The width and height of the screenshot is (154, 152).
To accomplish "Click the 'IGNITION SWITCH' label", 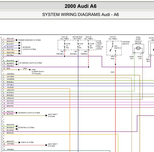I will [126, 43].
